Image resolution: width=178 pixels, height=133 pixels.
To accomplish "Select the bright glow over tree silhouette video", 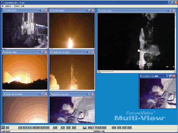I will (x=25, y=72).
